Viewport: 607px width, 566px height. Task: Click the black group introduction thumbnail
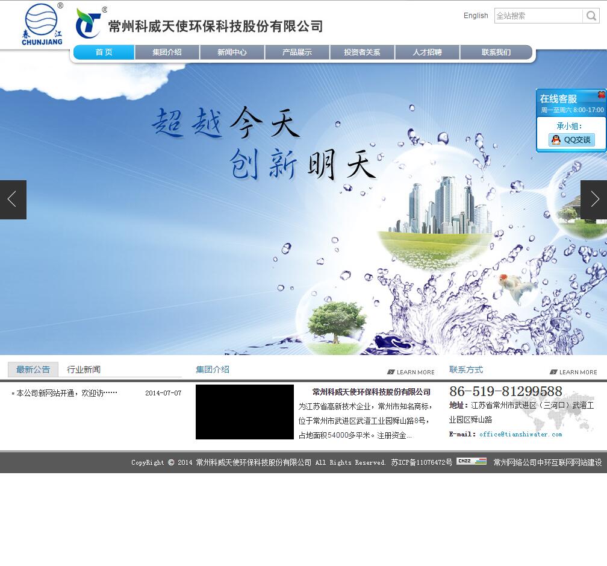pyautogui.click(x=244, y=412)
